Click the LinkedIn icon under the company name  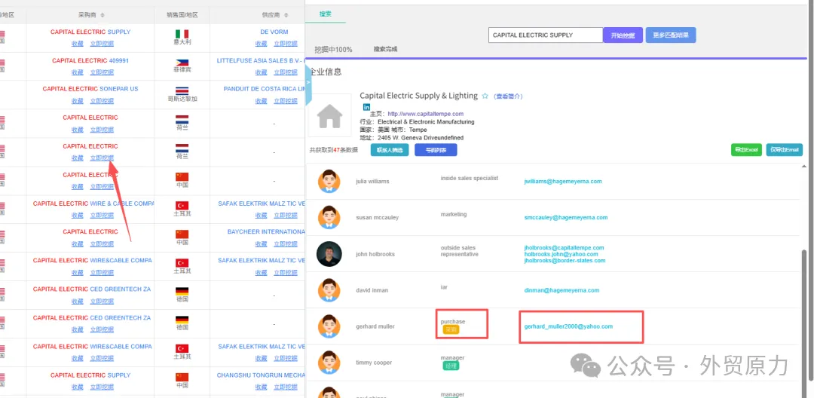(x=367, y=107)
